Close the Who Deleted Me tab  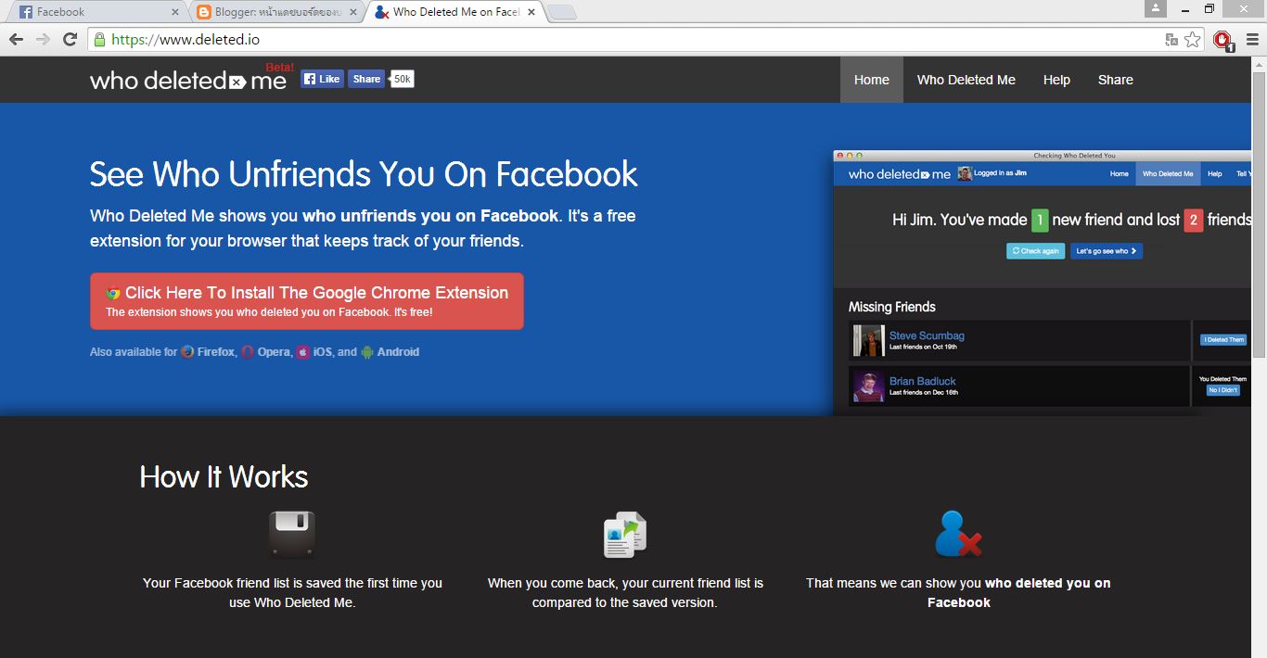click(x=531, y=12)
